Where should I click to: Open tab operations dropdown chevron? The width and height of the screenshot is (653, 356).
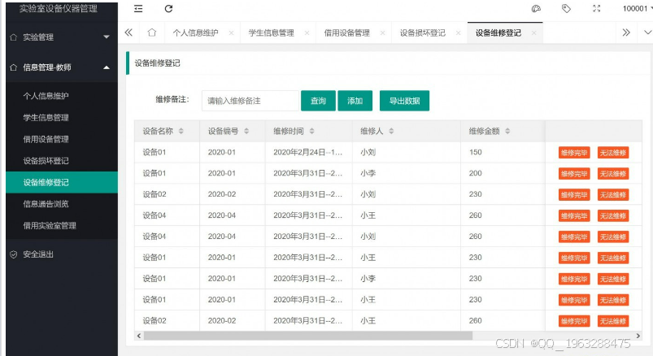coord(647,33)
